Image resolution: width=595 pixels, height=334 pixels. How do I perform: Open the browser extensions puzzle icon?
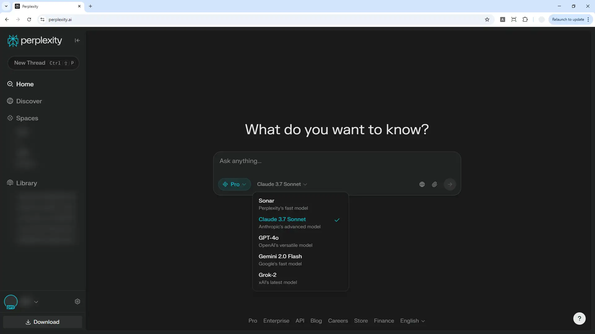tap(525, 19)
